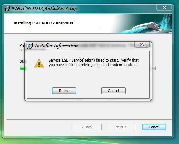Click the Retry button
Image resolution: width=179 pixels, height=144 pixels.
point(64,91)
